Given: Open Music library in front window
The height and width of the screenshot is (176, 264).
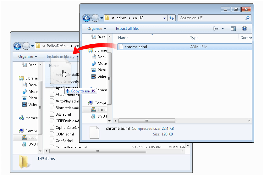Looking at the screenshot, I should click(99, 63).
